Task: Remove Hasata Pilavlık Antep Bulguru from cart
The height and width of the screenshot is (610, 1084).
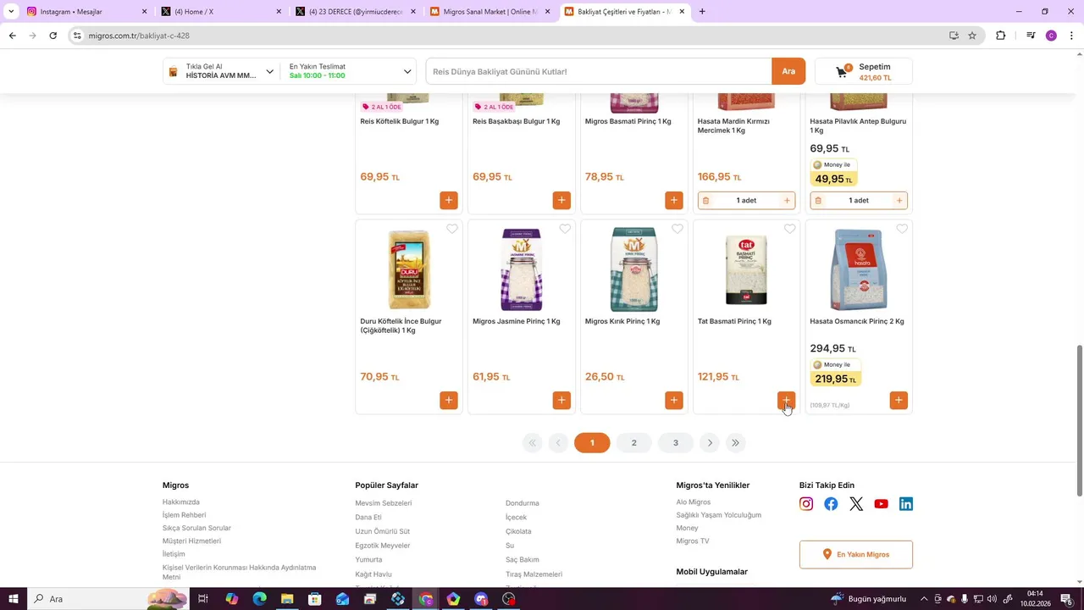Action: tap(818, 201)
